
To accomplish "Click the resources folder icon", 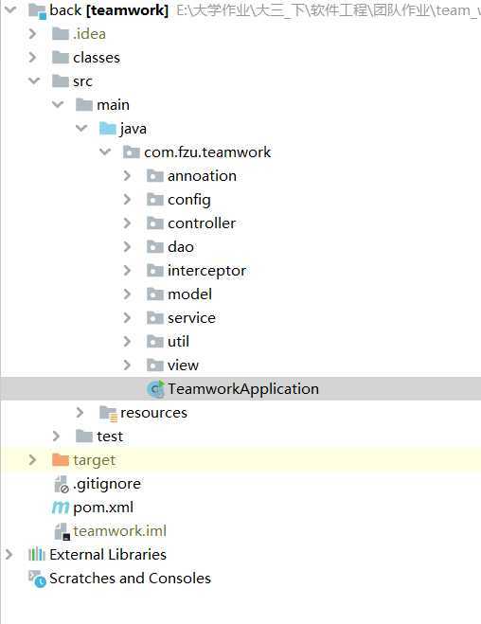I will [x=108, y=413].
